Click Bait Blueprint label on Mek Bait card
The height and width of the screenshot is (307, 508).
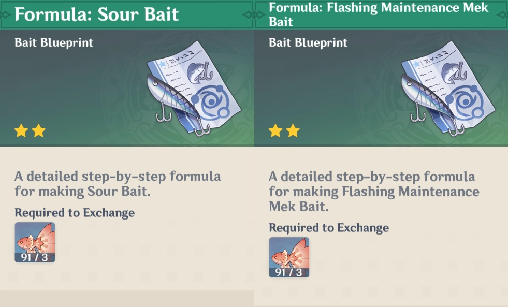308,42
